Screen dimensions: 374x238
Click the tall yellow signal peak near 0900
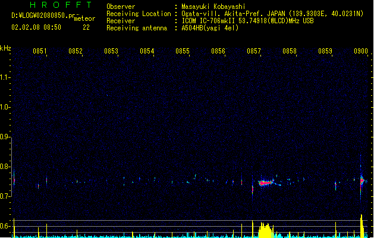pos(362,226)
